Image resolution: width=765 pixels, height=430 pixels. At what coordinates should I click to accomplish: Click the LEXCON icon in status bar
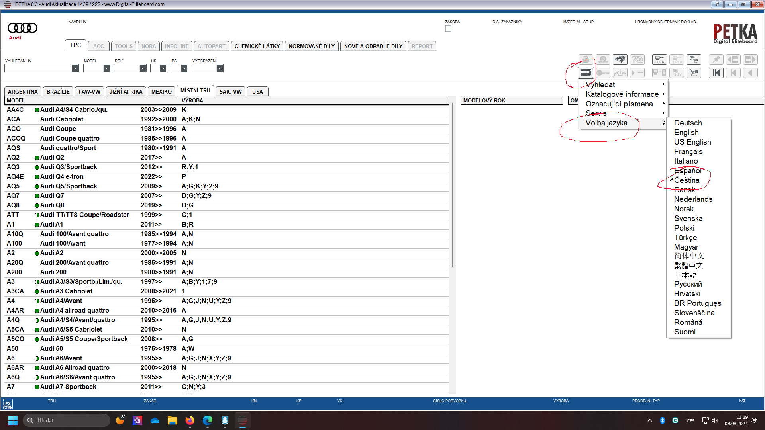point(8,405)
